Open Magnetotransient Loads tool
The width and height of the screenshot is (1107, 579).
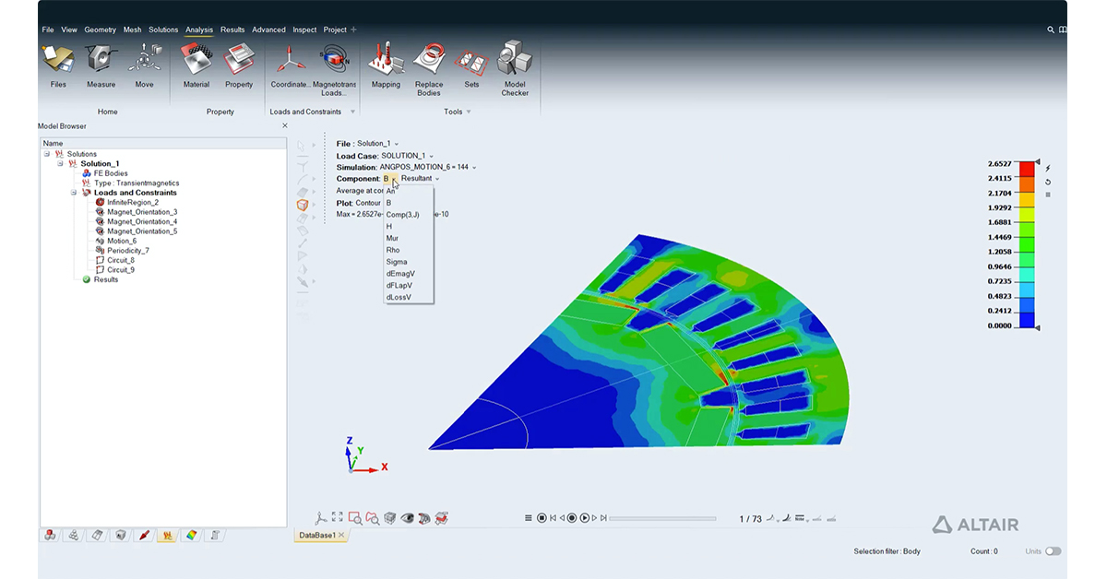(334, 69)
